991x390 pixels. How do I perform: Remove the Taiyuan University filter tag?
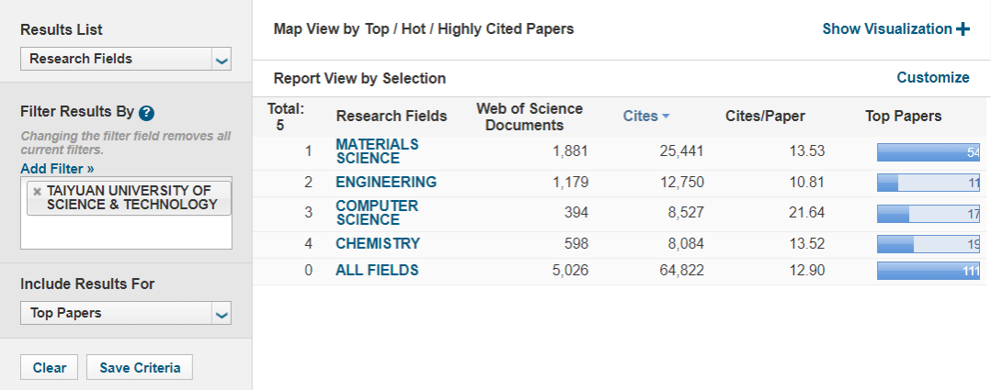pos(37,191)
